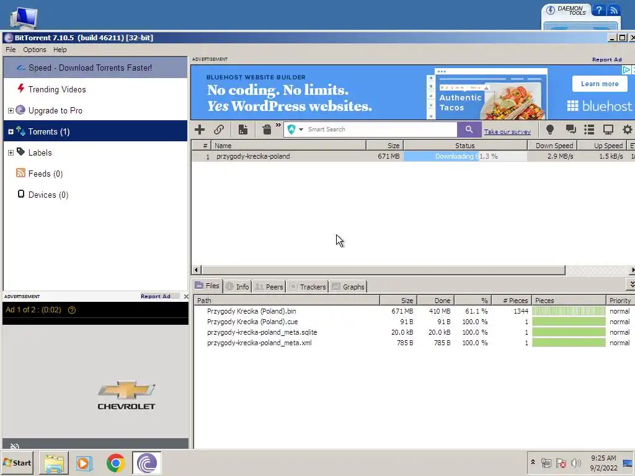Click Learn more on Bluehost ad
Image resolution: width=635 pixels, height=476 pixels.
tap(600, 84)
